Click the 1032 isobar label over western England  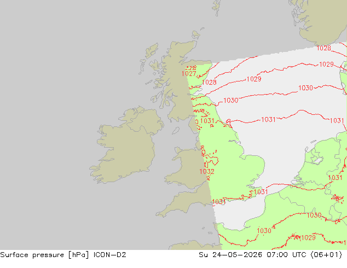pos(207,172)
